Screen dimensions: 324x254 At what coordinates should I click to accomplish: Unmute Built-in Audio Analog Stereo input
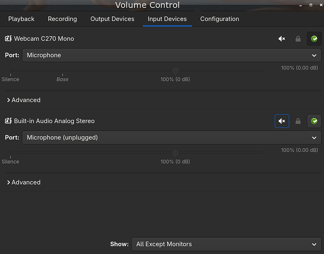tap(282, 121)
